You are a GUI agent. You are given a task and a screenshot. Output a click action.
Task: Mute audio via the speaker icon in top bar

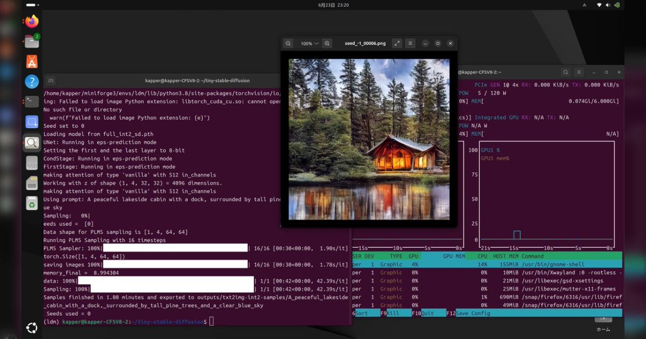click(x=609, y=5)
